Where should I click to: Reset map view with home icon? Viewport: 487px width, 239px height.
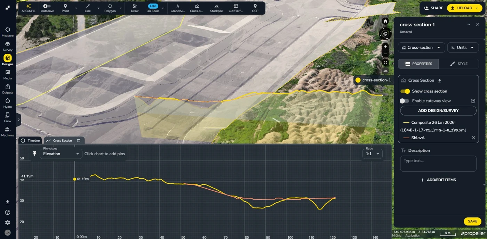coord(385,21)
